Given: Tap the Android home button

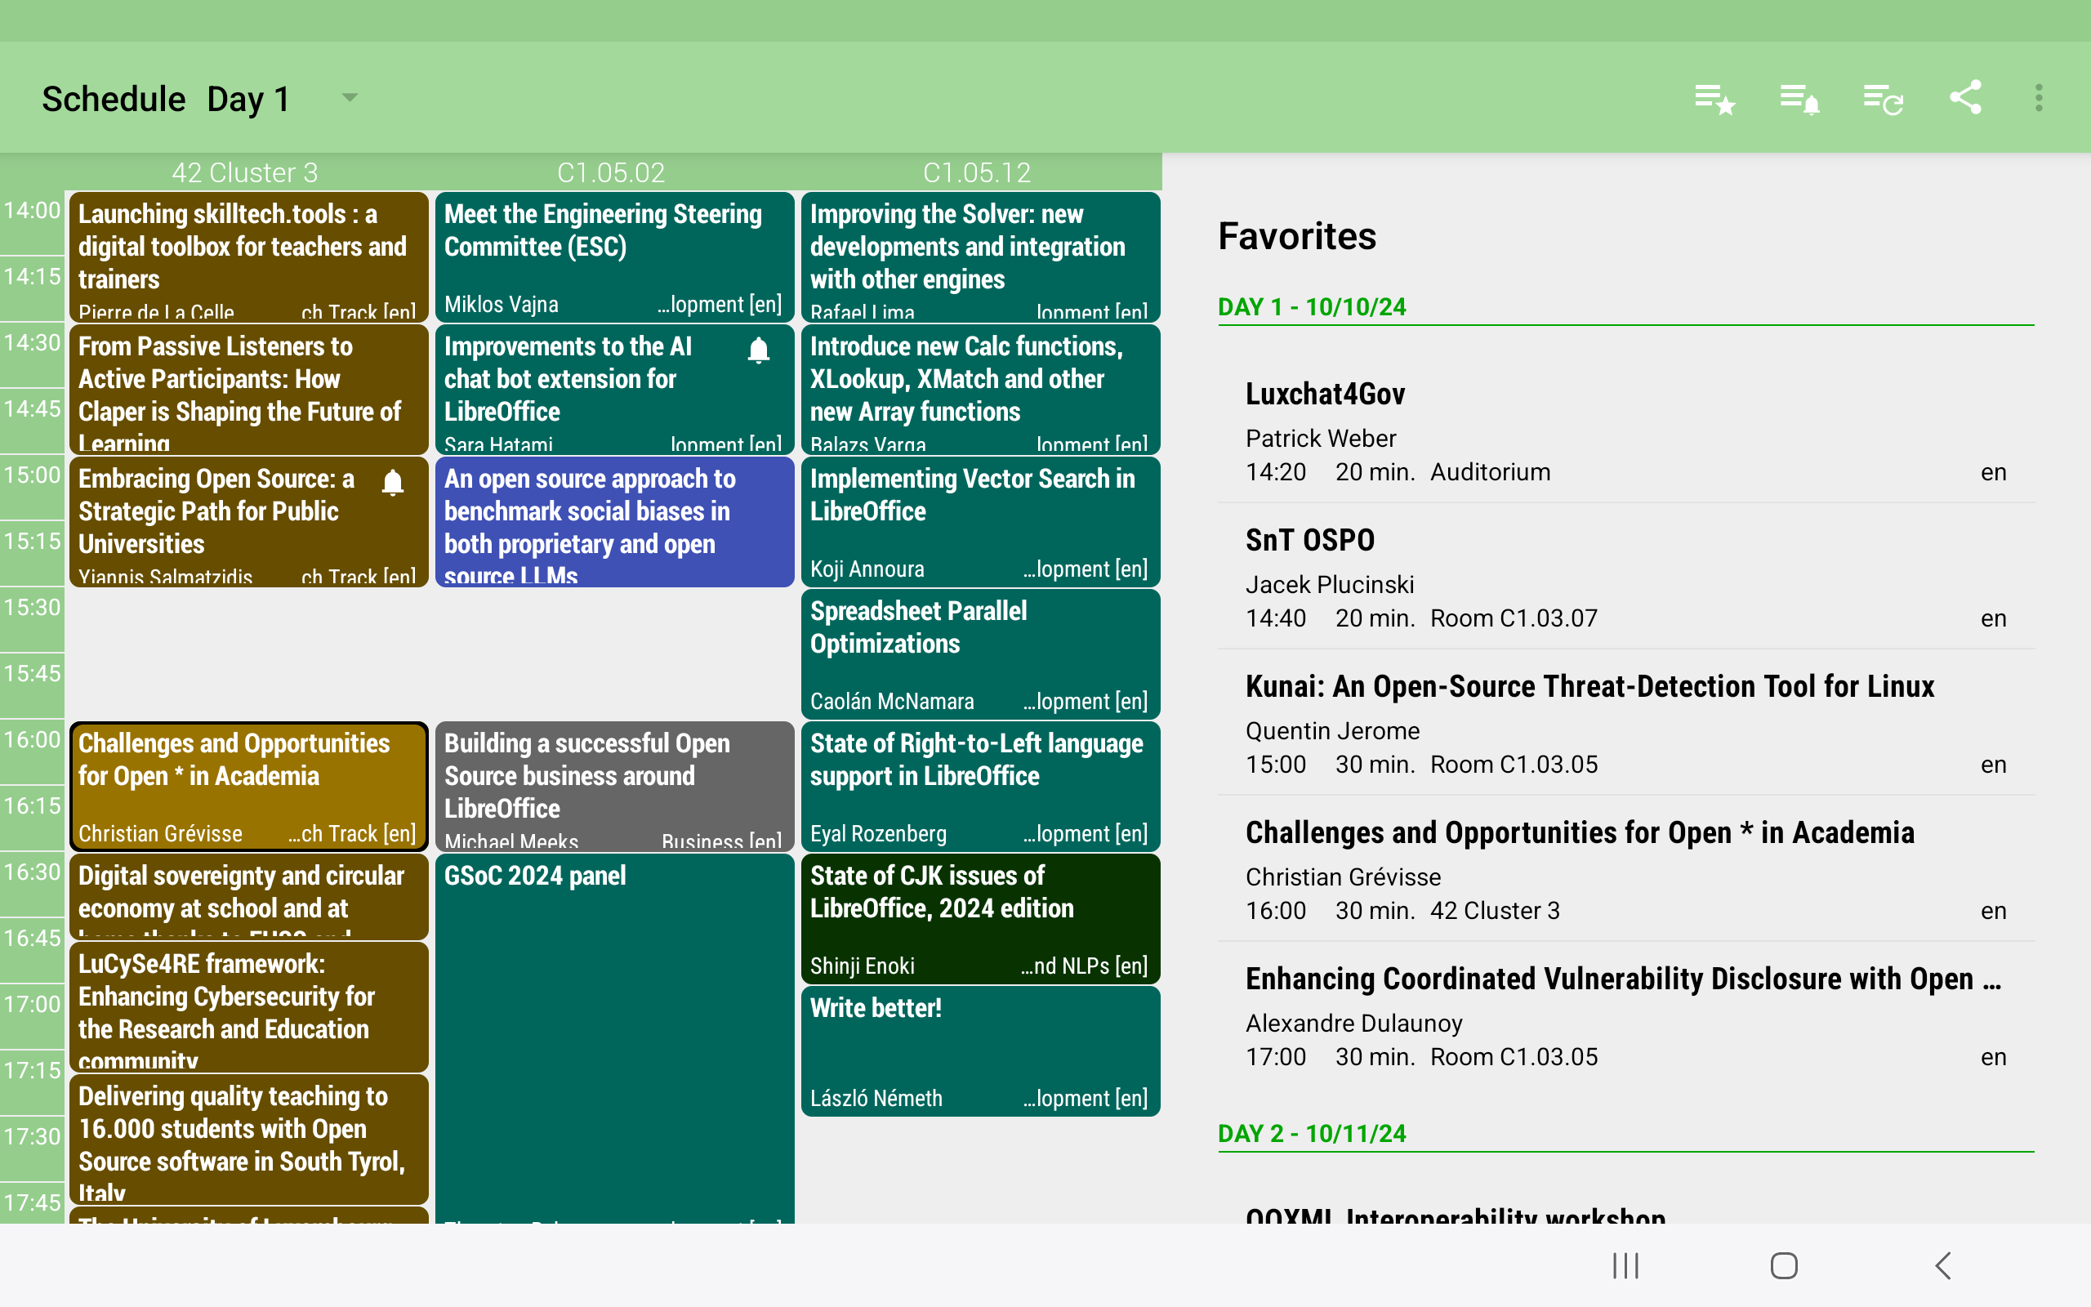Looking at the screenshot, I should 1784,1265.
